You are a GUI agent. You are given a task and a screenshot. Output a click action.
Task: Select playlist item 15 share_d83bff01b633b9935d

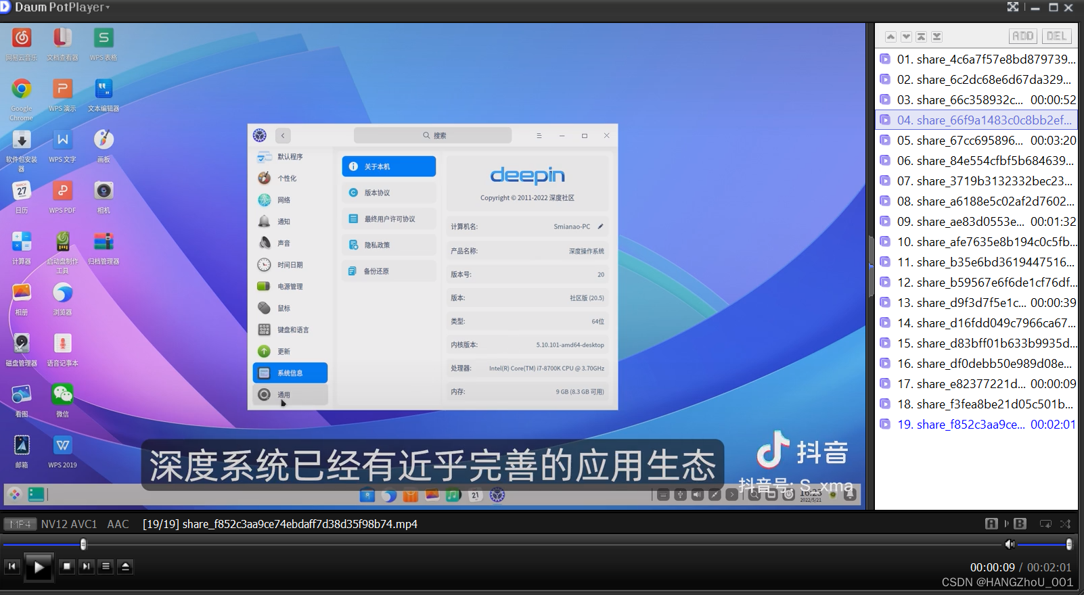point(976,343)
